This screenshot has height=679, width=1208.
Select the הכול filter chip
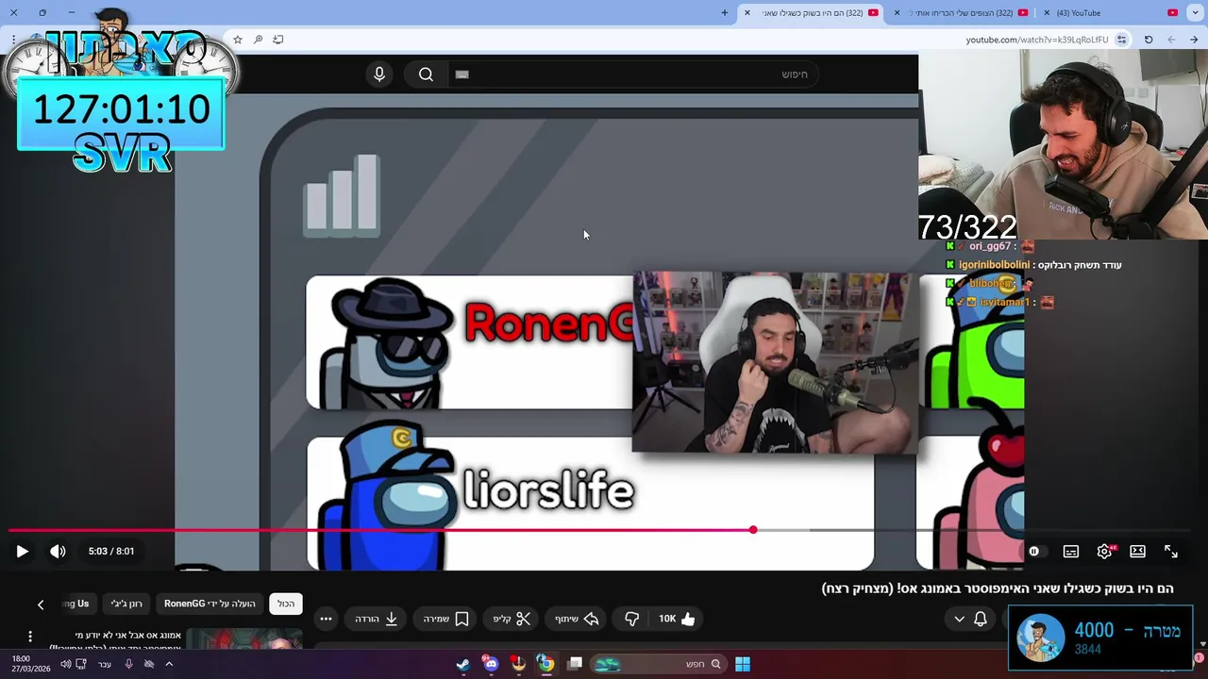coord(286,604)
